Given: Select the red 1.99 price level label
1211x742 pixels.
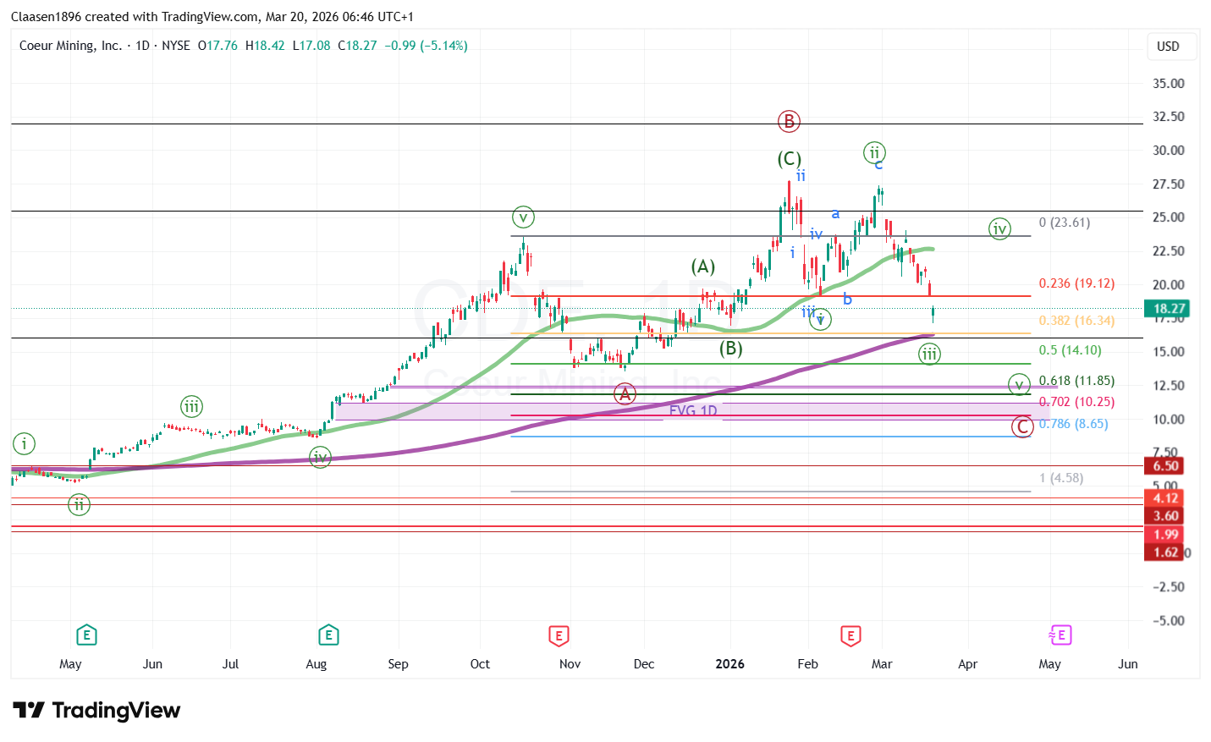Looking at the screenshot, I should 1165,535.
